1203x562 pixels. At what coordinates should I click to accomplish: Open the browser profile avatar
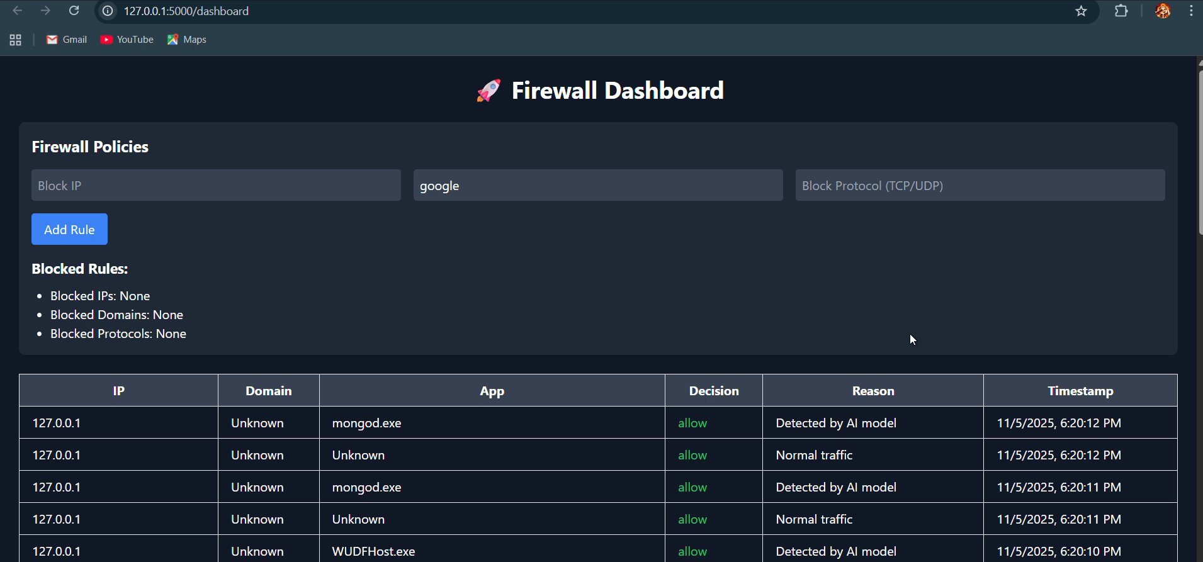click(1163, 11)
